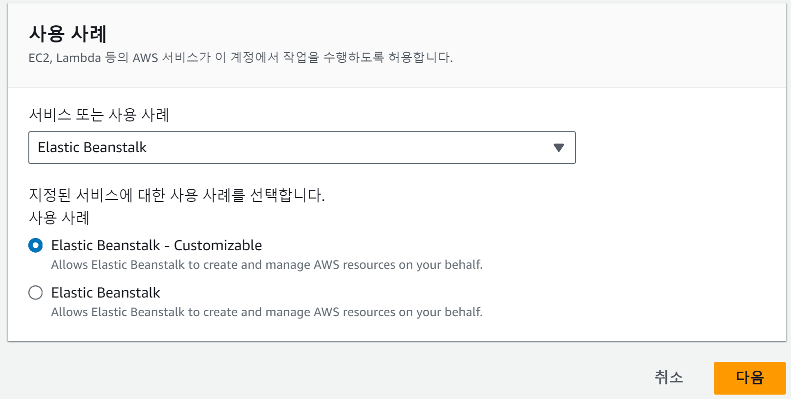Click the word 'Customizable' in the first option
The width and height of the screenshot is (791, 399).
[x=218, y=245]
